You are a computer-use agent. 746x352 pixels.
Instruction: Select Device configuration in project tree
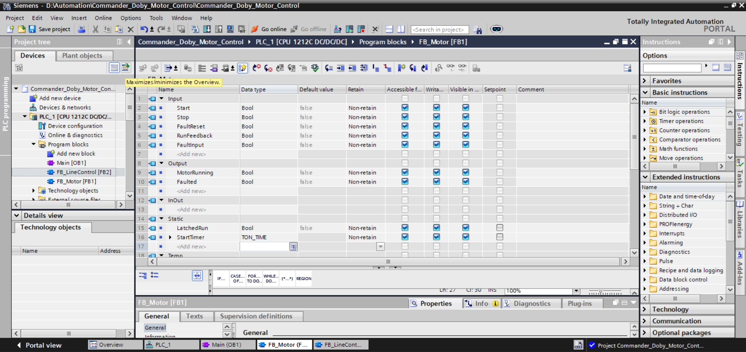pos(75,126)
